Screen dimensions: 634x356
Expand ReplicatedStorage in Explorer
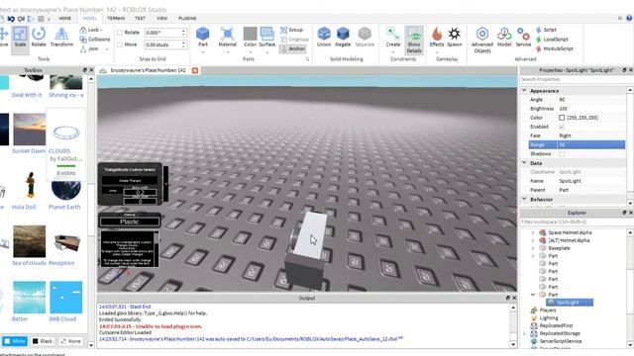[525, 334]
